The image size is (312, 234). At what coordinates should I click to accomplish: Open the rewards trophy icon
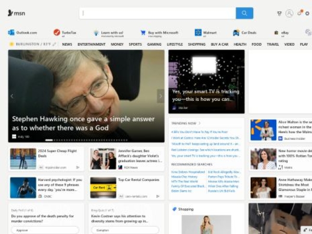[279, 14]
